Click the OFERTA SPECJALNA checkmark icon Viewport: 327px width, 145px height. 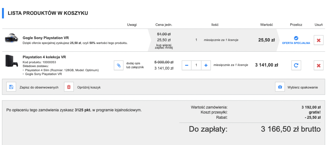296,38
